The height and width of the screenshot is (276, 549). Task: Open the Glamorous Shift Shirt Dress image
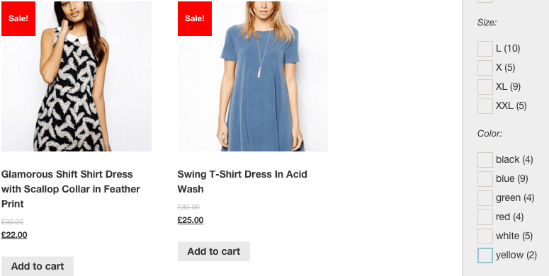[77, 76]
